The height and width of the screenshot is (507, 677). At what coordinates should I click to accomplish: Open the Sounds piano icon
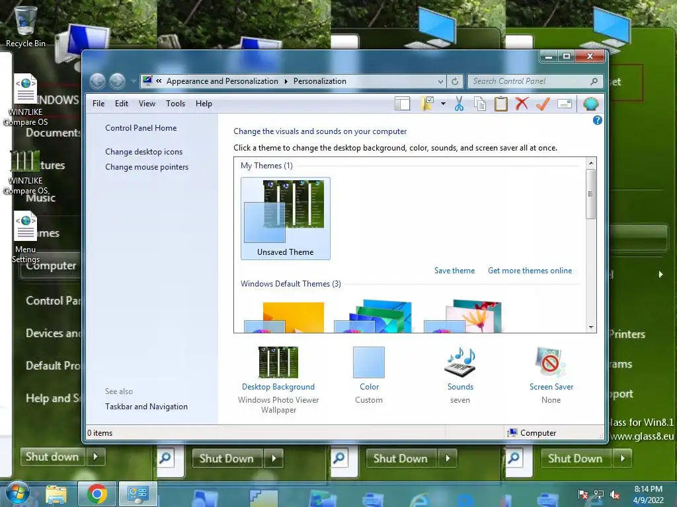click(x=460, y=362)
